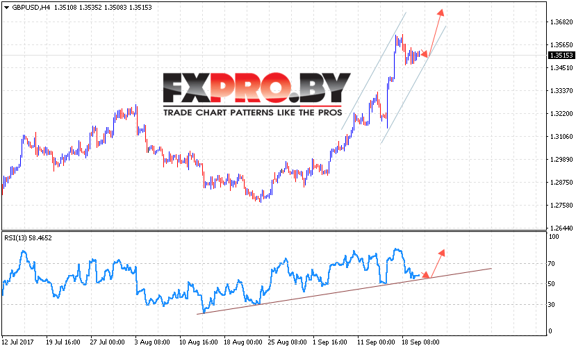This screenshot has width=576, height=350.
Task: Click the 1.31060 price axis value
Action: pyautogui.click(x=561, y=137)
